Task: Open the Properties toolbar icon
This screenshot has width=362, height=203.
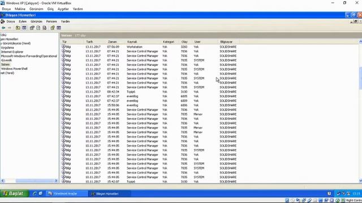Action: 32,28
